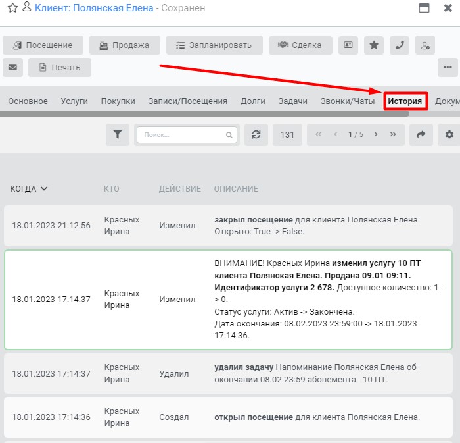Go to first page of history
This screenshot has height=443, width=460.
point(318,134)
